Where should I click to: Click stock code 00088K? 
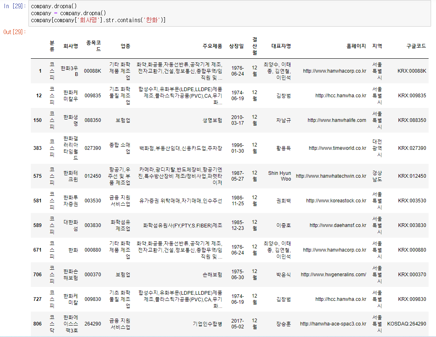tap(93, 71)
